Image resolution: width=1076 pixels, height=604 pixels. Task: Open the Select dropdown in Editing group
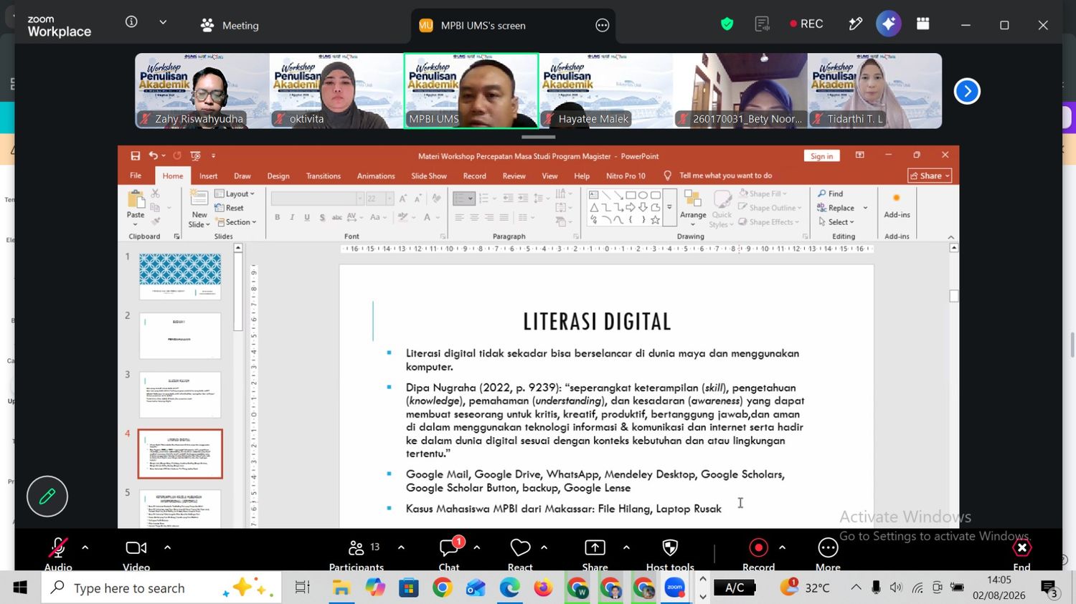(x=836, y=222)
